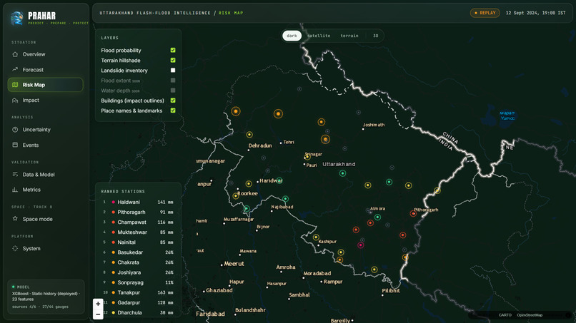Switch to the terrain basemap
The width and height of the screenshot is (576, 323).
pos(349,36)
